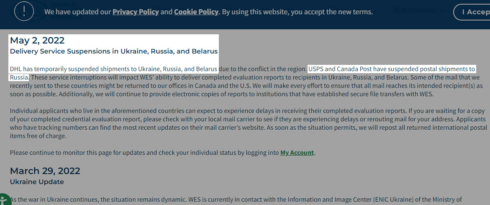Click the Publications dropdown chevron
Viewport: 490px width, 205px height.
(442, 11)
